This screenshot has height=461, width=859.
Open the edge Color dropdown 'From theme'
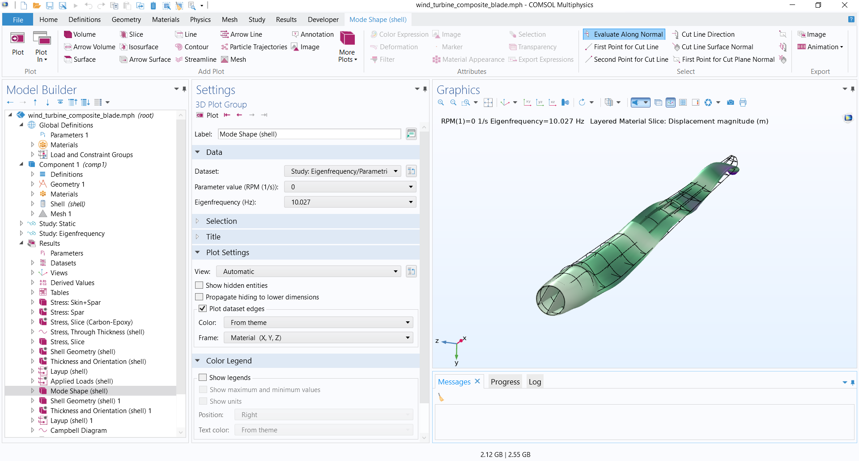pyautogui.click(x=318, y=323)
